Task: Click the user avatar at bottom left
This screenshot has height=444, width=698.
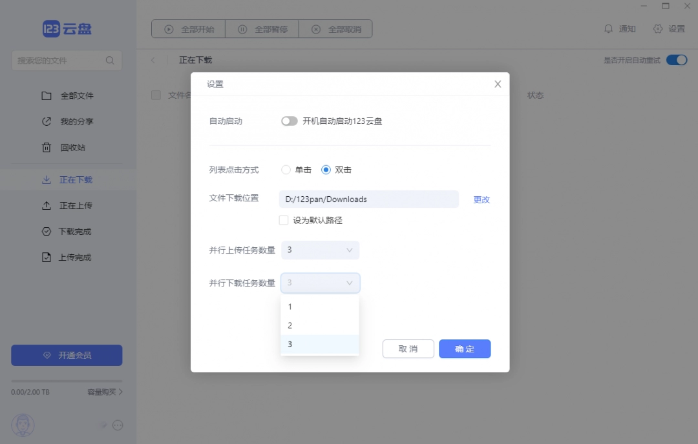Action: 23,425
